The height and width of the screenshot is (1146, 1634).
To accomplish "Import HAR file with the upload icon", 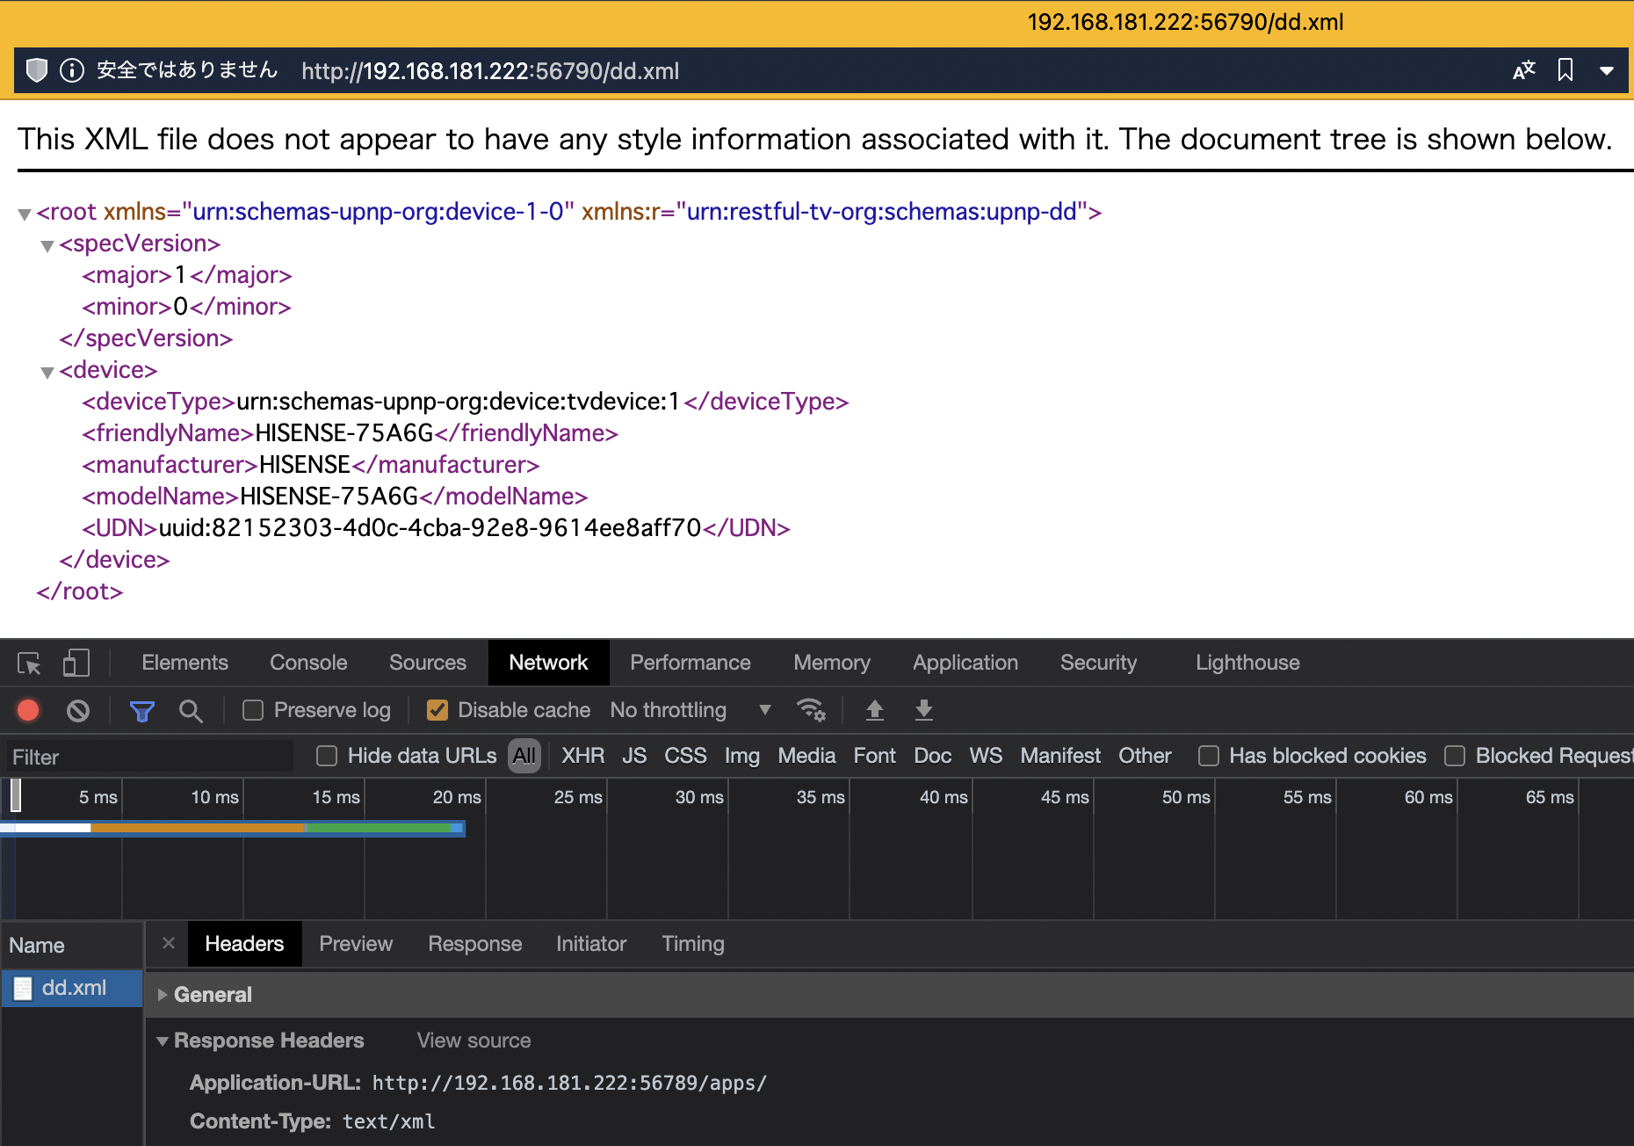I will (874, 710).
